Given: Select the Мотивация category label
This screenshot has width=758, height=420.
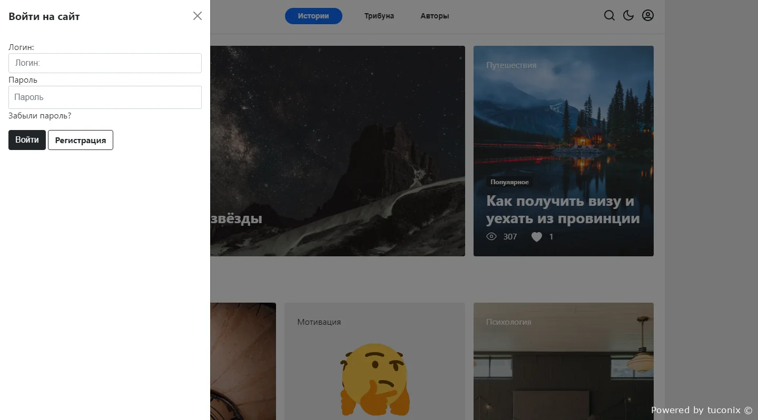Looking at the screenshot, I should [319, 322].
